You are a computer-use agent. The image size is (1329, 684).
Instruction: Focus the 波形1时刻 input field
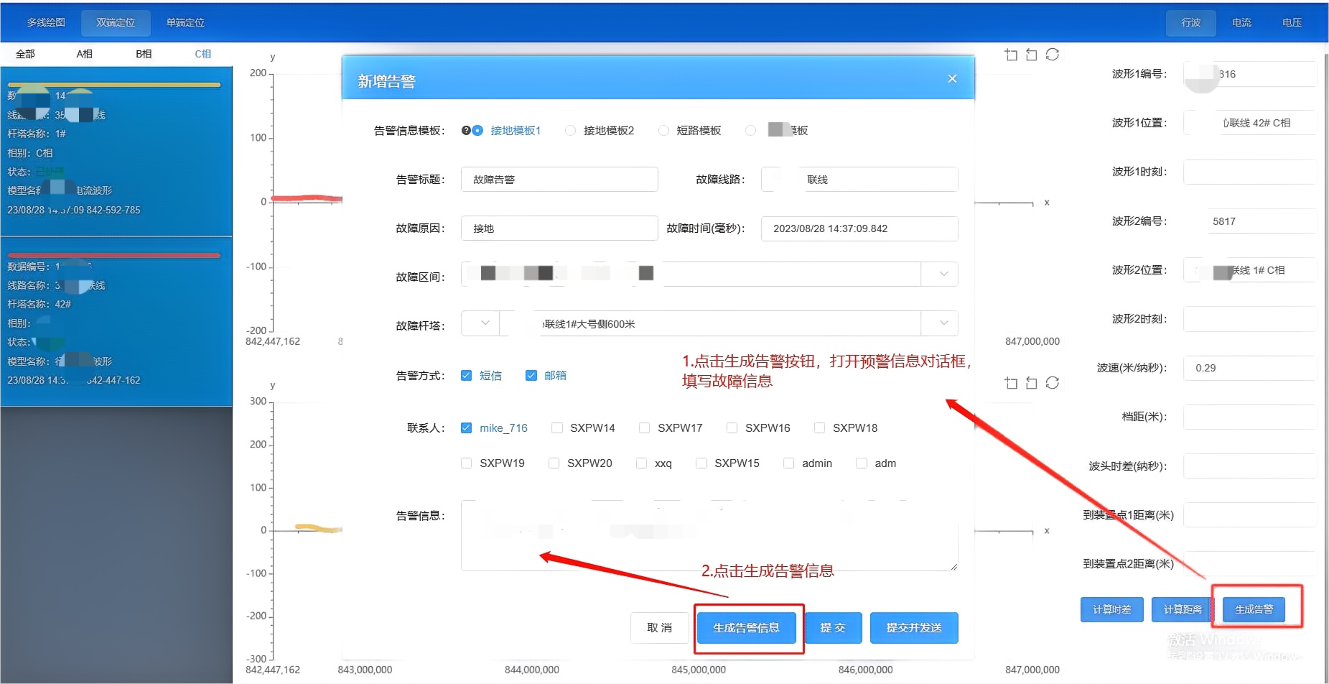click(1250, 172)
